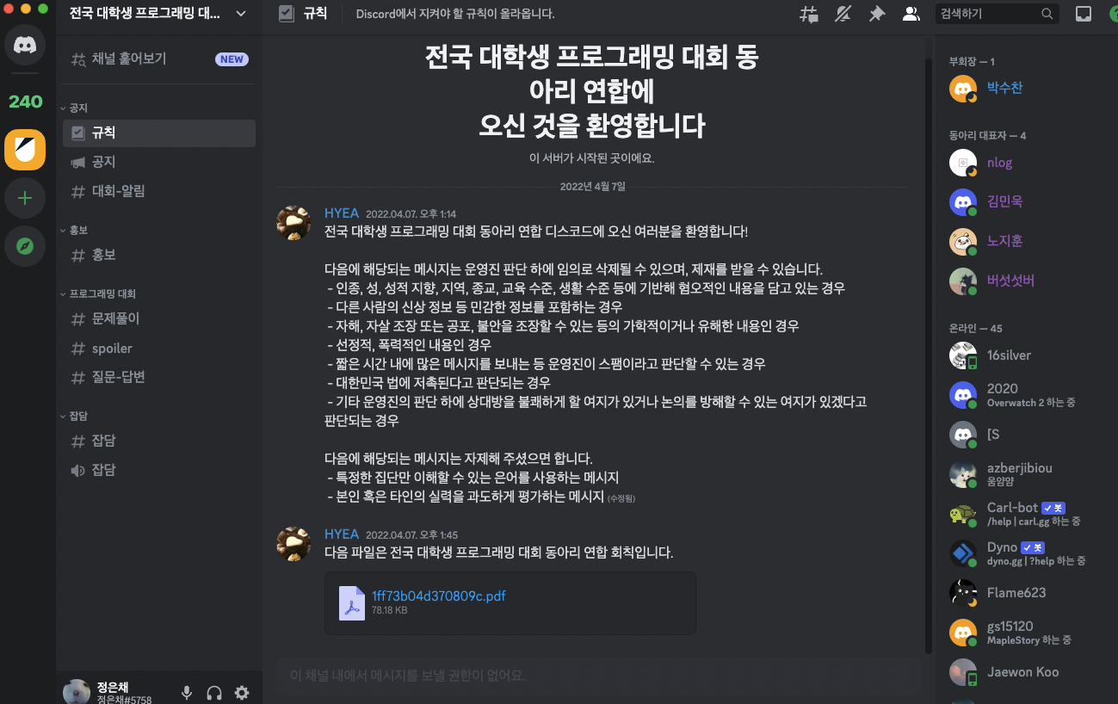Open the spoiler channel
1118x704 pixels.
pos(159,349)
